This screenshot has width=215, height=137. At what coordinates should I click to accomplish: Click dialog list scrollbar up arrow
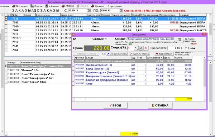tap(205, 58)
